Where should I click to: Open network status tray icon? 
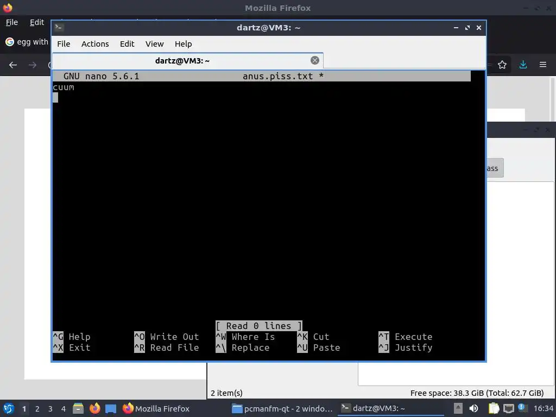[508, 408]
